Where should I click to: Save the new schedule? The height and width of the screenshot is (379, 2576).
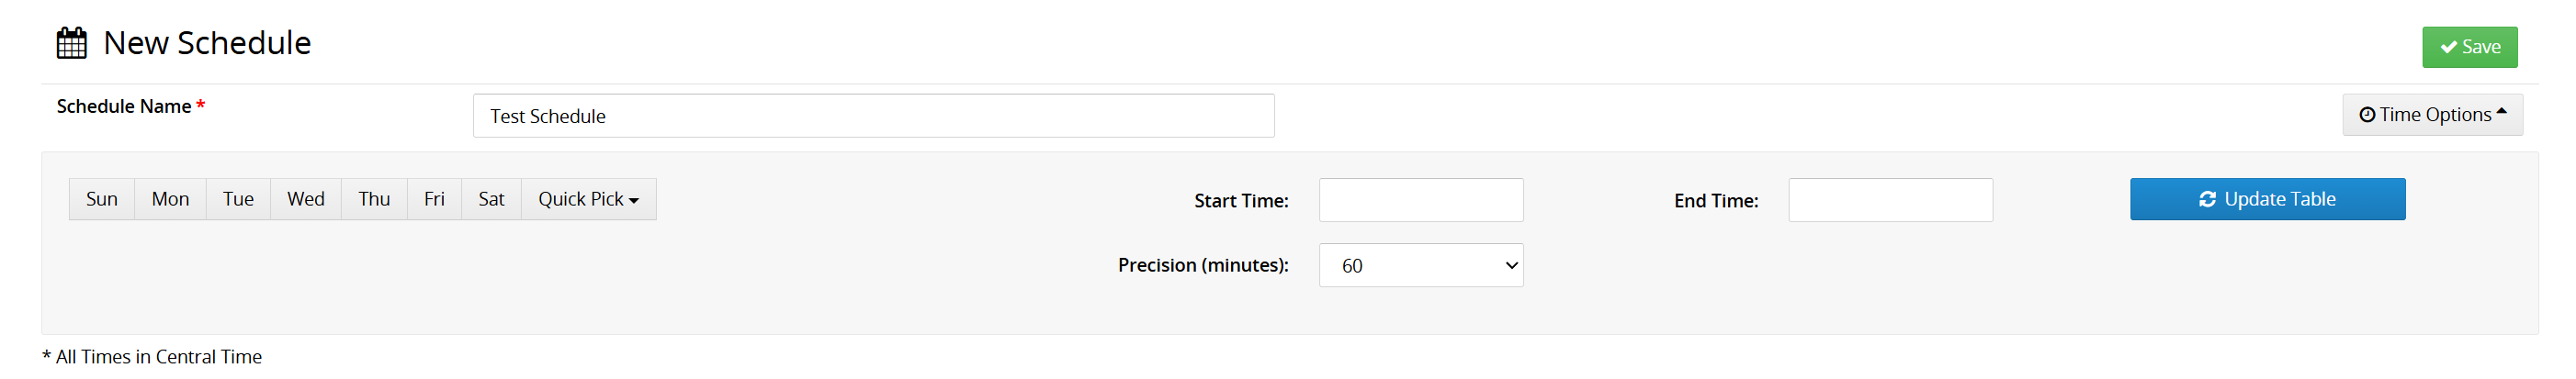click(x=2469, y=47)
